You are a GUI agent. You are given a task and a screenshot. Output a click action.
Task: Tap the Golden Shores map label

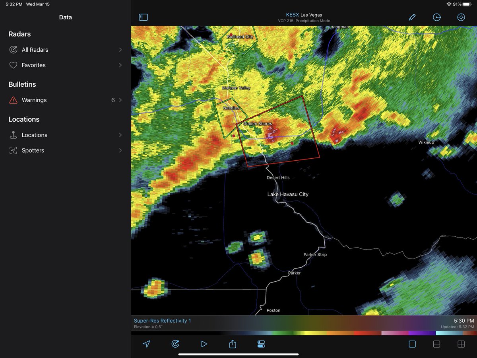(258, 124)
